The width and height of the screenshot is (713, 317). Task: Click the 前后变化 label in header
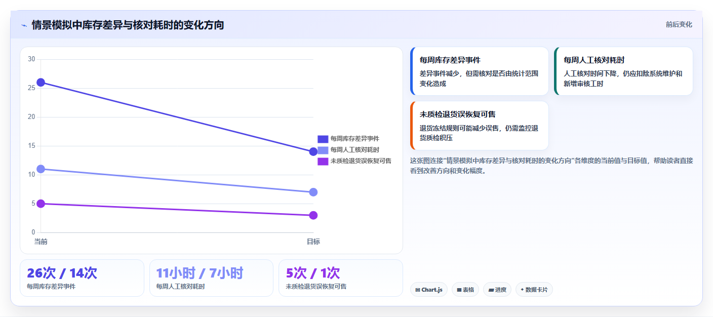click(679, 25)
